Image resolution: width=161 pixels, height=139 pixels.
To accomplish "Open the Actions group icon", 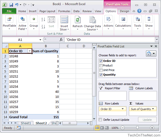I will [108, 19].
